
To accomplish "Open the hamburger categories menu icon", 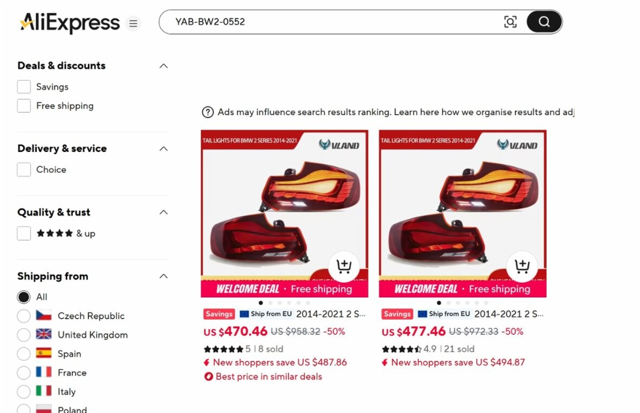I will [133, 23].
